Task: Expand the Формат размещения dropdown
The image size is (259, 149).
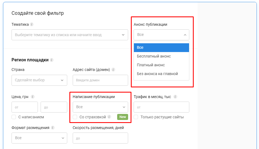Action: coord(39,138)
